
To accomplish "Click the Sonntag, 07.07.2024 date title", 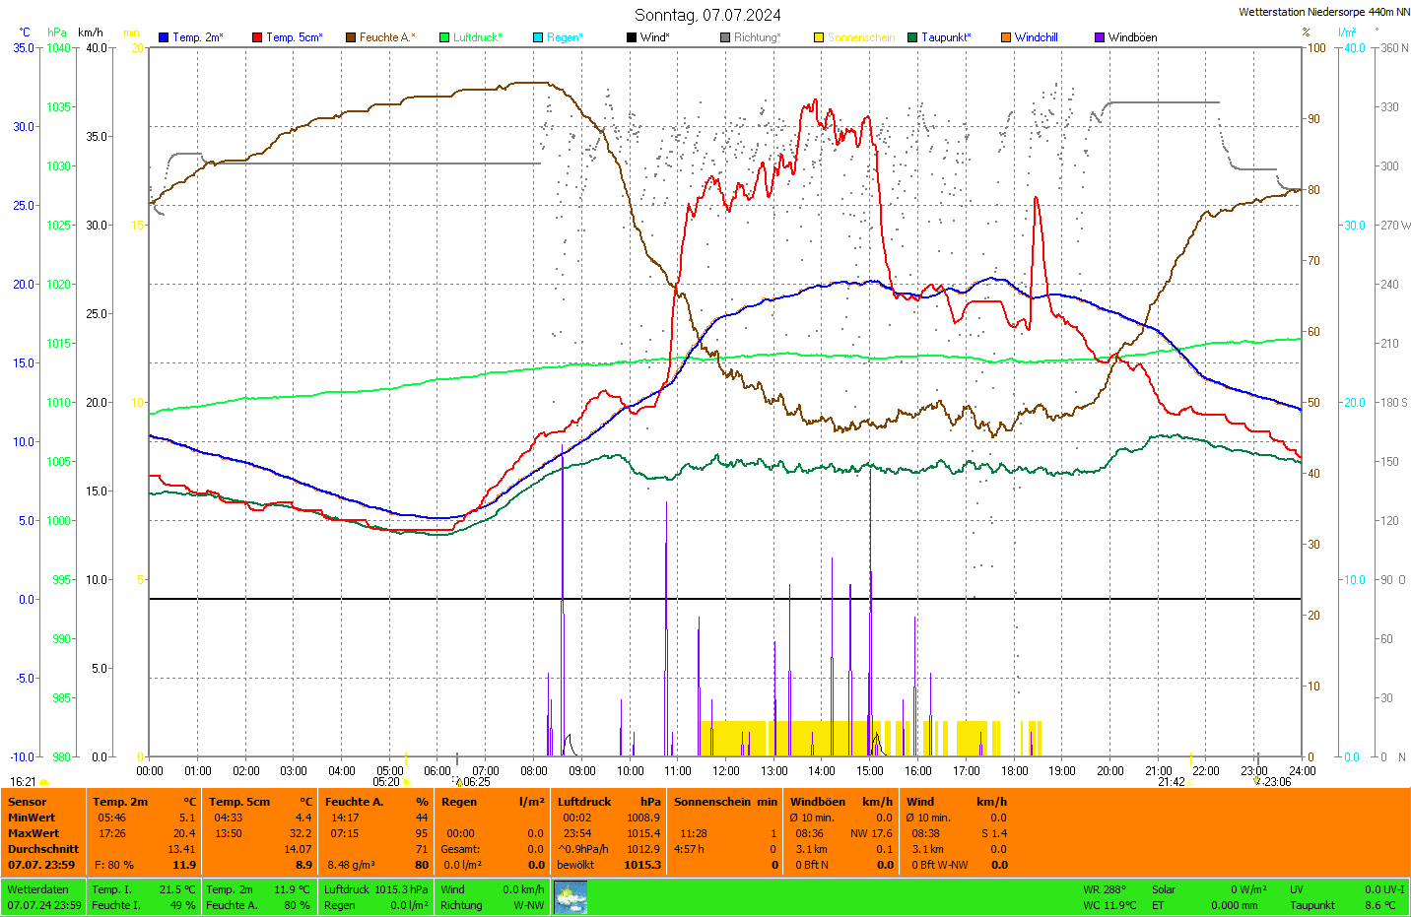I will click(x=707, y=15).
